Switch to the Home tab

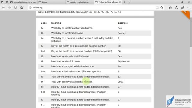[52, 2]
